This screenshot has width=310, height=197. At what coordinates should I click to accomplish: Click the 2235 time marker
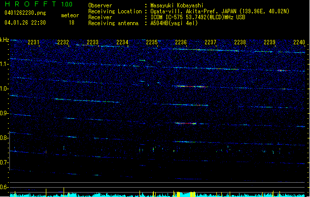pos(152,42)
